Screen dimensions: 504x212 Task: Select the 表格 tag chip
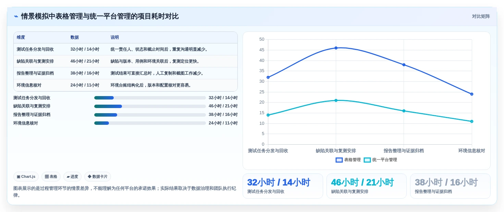(51, 176)
